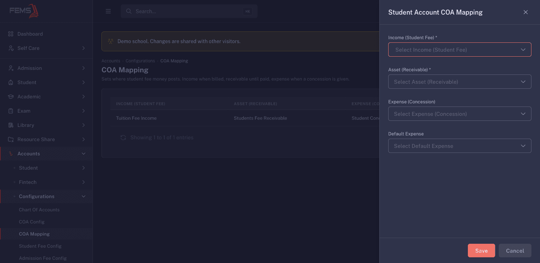Expand the Library menu chevron
This screenshot has width=540, height=263.
pyautogui.click(x=84, y=125)
